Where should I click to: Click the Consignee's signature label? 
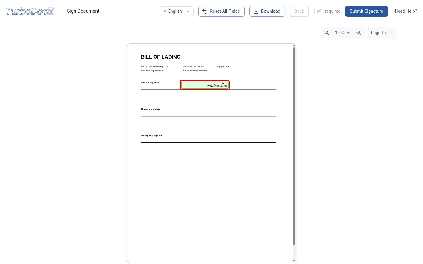152,135
